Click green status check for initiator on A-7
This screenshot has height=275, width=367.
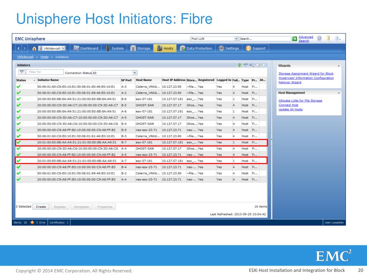click(19, 161)
